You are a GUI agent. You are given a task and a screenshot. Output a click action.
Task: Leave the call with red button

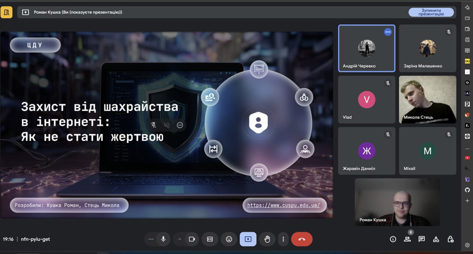click(302, 239)
